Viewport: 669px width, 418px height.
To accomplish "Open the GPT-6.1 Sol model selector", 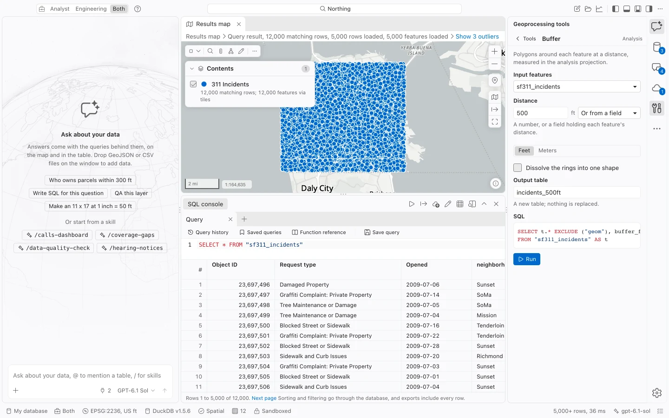I will [x=136, y=391].
